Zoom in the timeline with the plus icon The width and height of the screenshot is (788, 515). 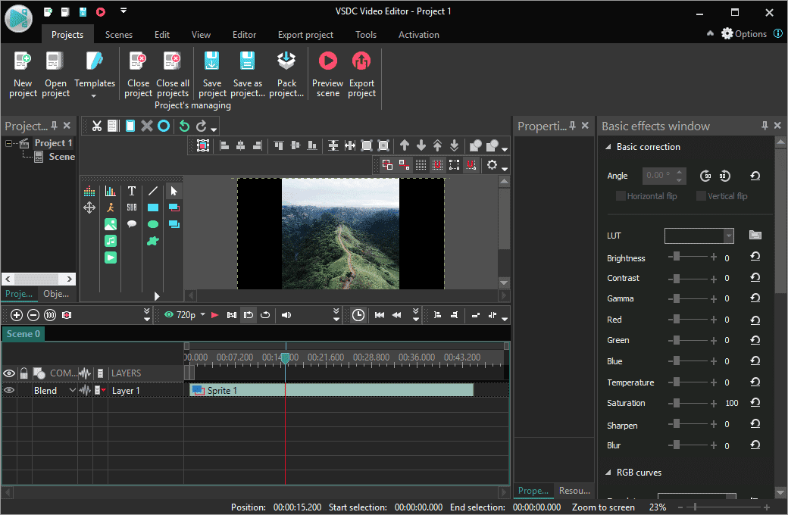click(17, 315)
